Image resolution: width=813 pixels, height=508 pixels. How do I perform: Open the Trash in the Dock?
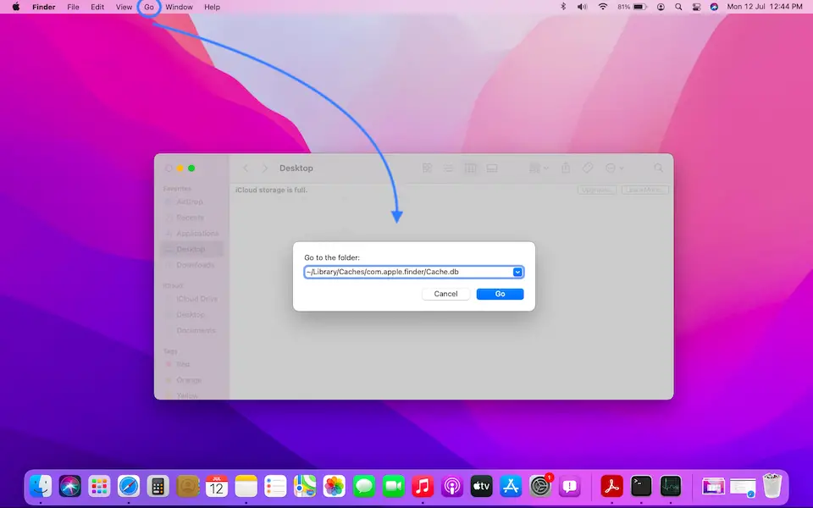pyautogui.click(x=772, y=486)
